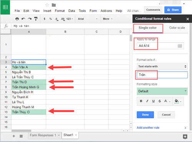192x142 pixels.
Task: Format as percent
Action: point(51,19)
